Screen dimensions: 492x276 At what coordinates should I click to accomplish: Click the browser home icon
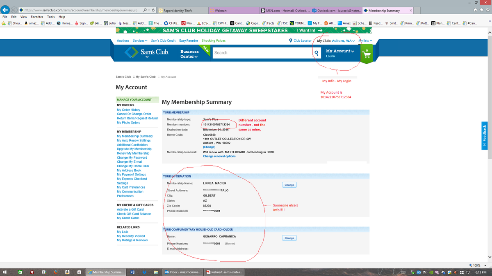(x=476, y=10)
